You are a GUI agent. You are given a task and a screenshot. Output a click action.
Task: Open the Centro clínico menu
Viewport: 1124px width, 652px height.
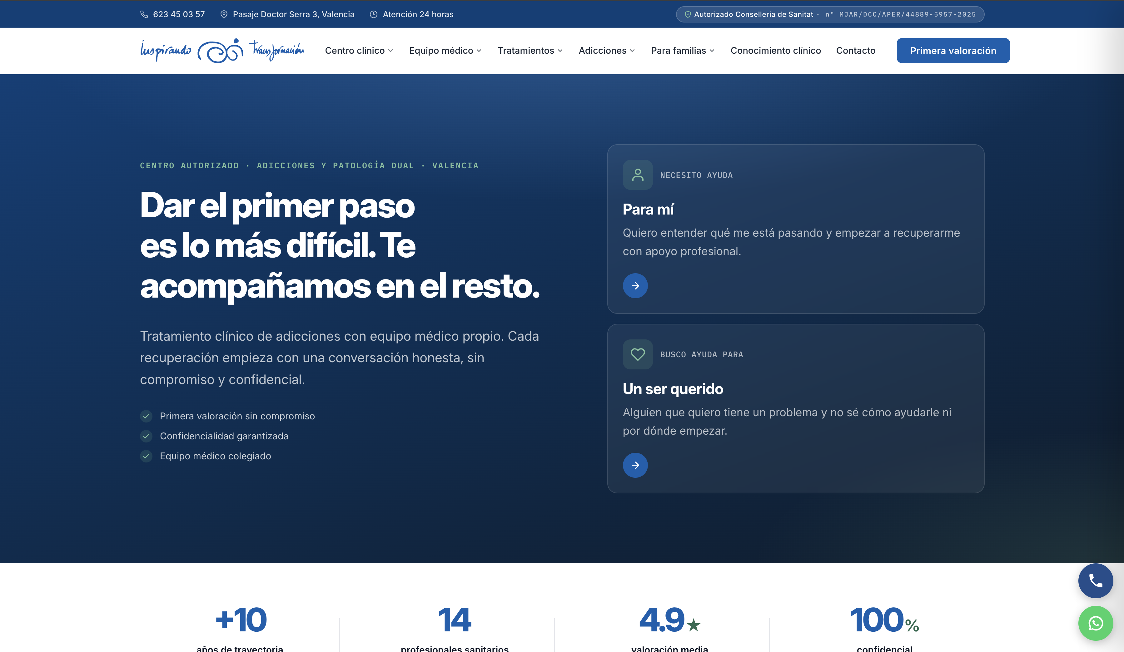359,51
